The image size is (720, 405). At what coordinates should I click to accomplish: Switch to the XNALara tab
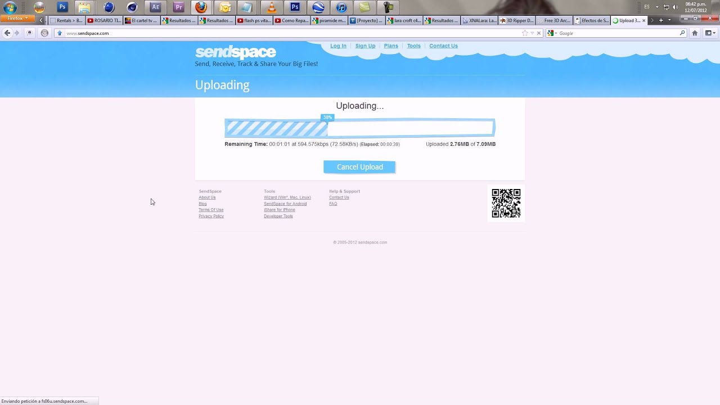(x=479, y=20)
